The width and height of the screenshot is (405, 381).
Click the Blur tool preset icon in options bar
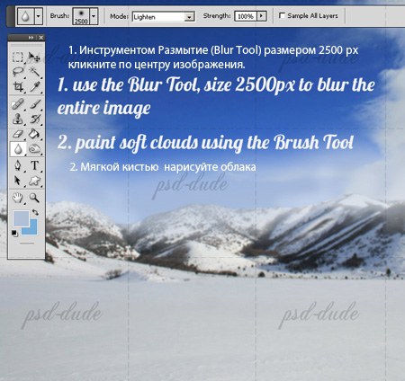pos(26,16)
